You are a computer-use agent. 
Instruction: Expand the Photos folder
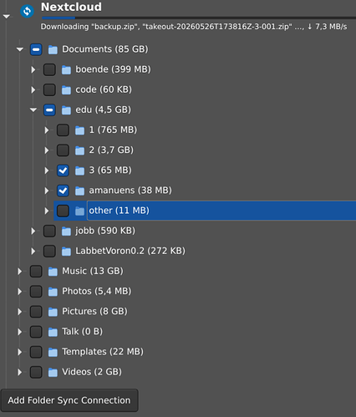point(19,292)
